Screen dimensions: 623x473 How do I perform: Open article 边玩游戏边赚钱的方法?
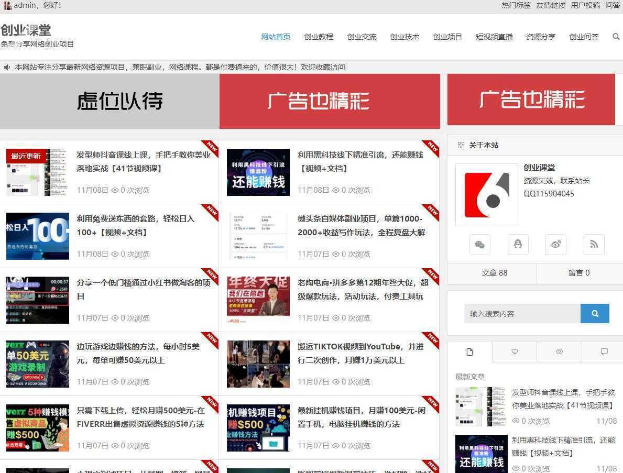[138, 353]
